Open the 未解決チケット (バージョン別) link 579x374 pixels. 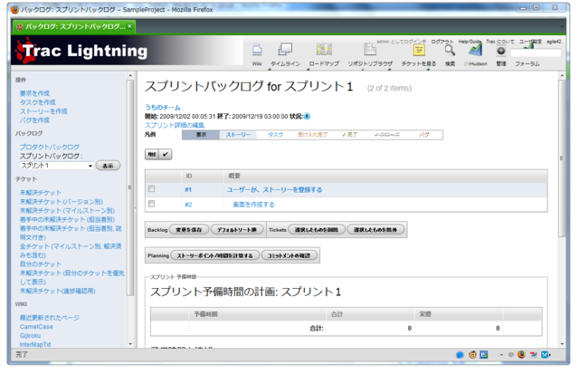62,201
